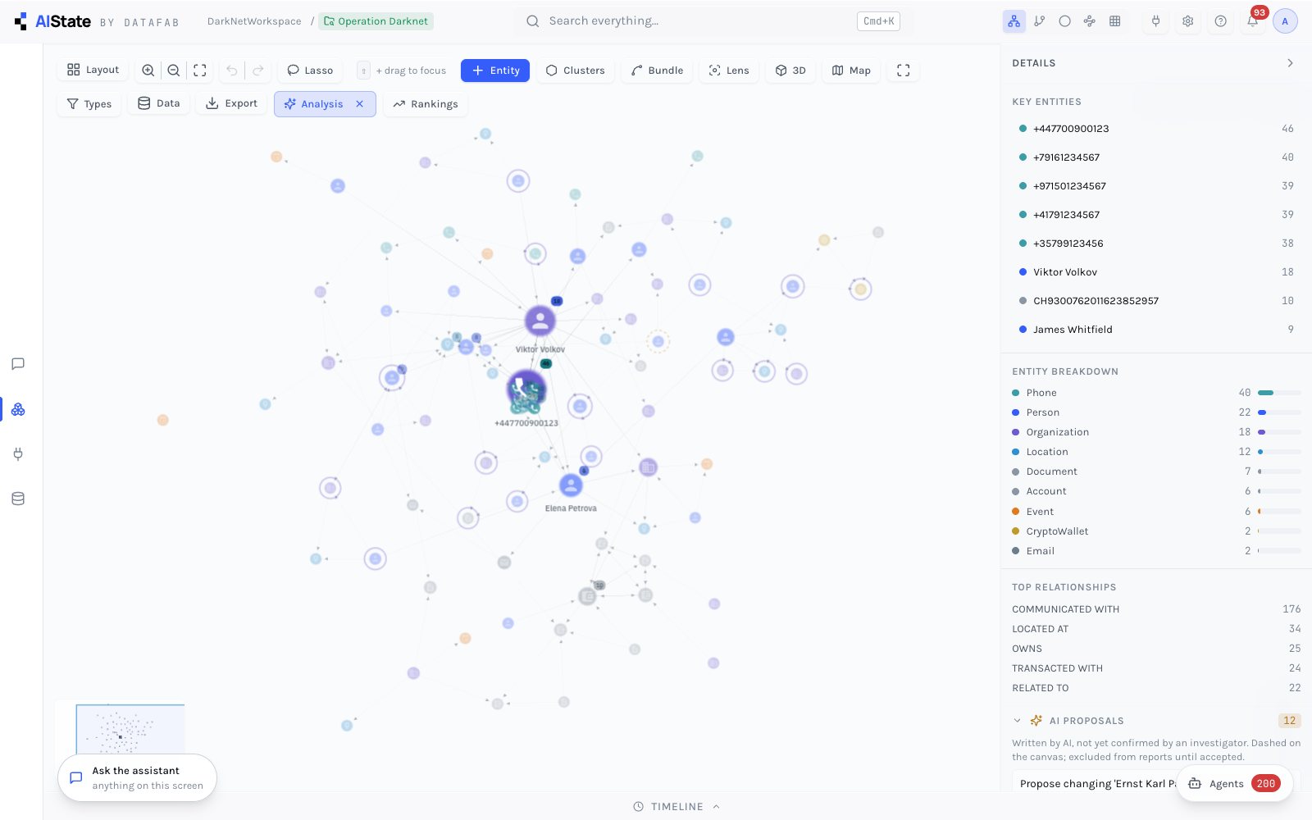Collapse the Details panel chevron
The image size is (1312, 820).
pyautogui.click(x=1290, y=63)
